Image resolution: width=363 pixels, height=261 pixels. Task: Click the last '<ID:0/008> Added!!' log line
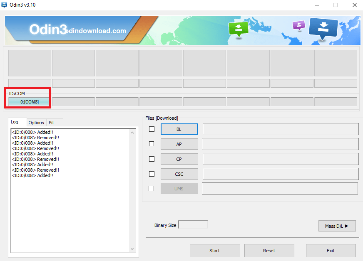point(32,175)
